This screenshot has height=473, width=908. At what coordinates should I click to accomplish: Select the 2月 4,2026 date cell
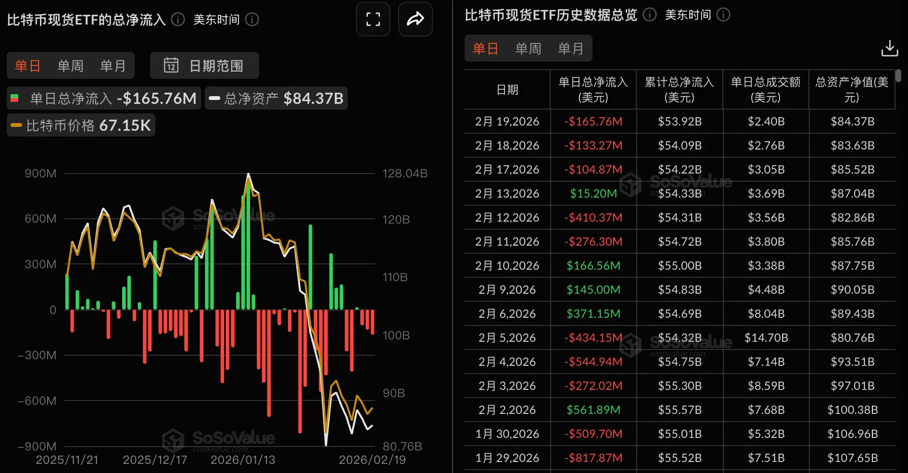[507, 361]
